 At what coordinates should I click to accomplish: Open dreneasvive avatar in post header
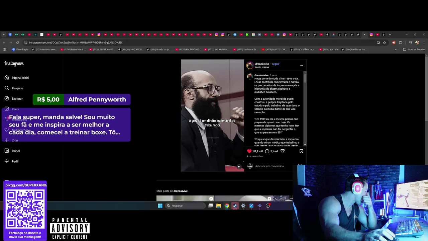pos(250,65)
